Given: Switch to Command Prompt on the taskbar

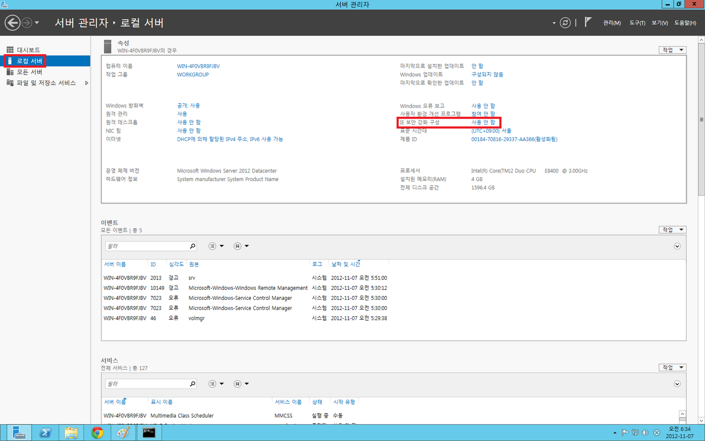Looking at the screenshot, I should click(149, 433).
